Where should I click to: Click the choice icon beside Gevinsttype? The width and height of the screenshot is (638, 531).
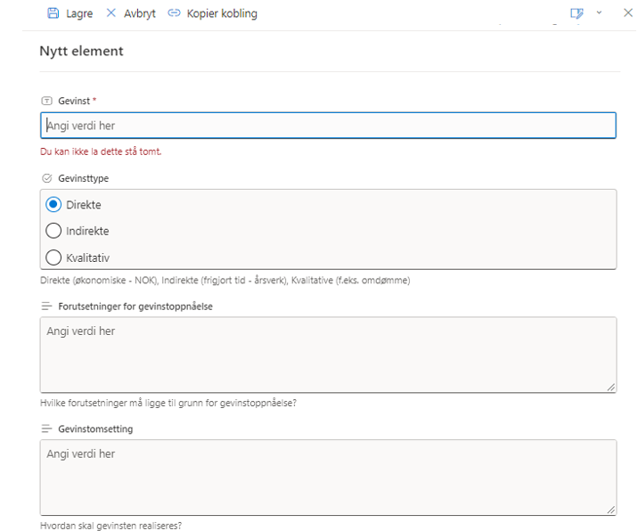click(47, 178)
